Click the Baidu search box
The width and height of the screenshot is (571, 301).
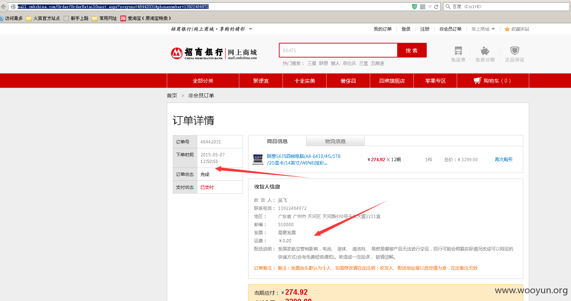(506, 7)
